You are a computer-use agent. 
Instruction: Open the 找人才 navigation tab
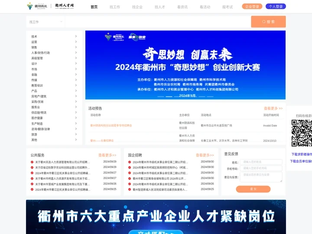click(160, 7)
